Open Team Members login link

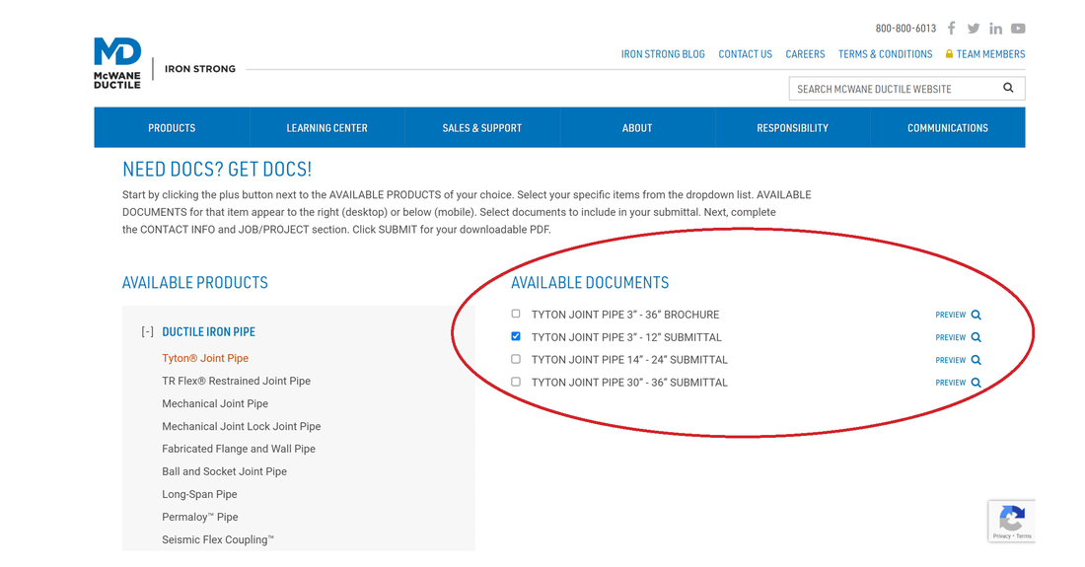pos(990,54)
